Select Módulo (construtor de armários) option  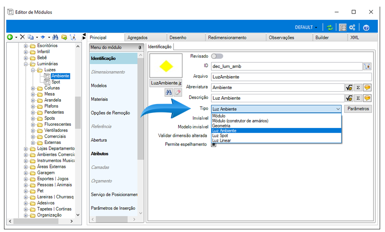click(276, 121)
